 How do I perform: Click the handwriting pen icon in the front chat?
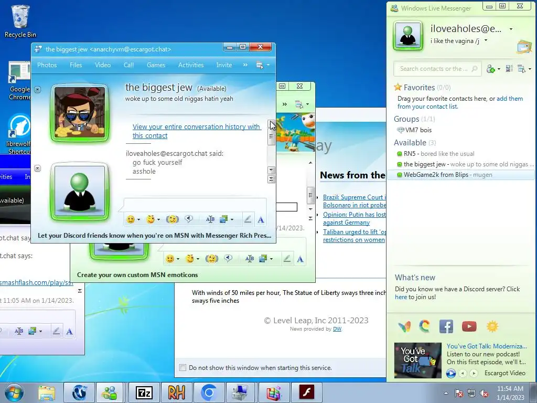pyautogui.click(x=248, y=219)
